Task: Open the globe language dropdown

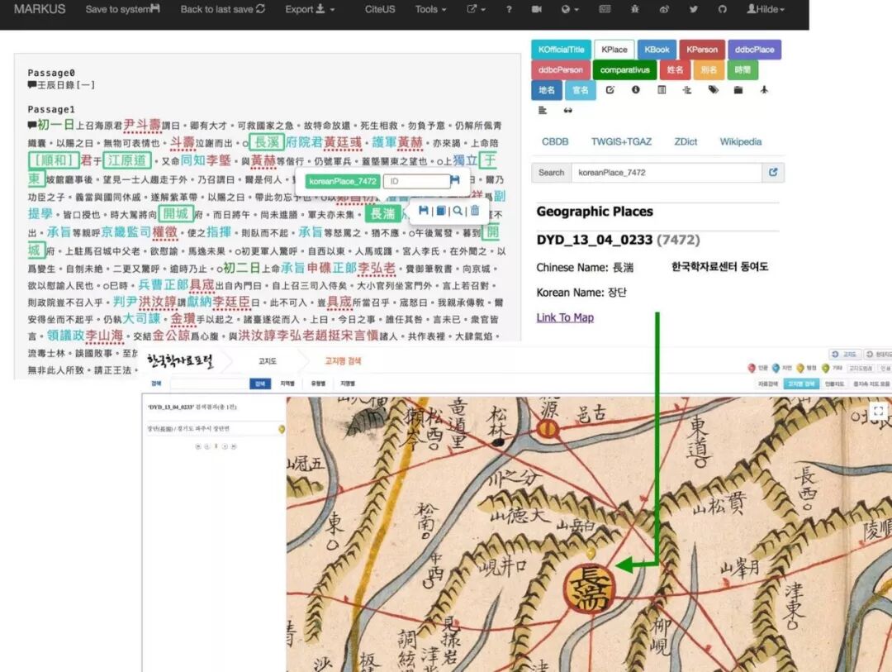Action: pos(569,9)
